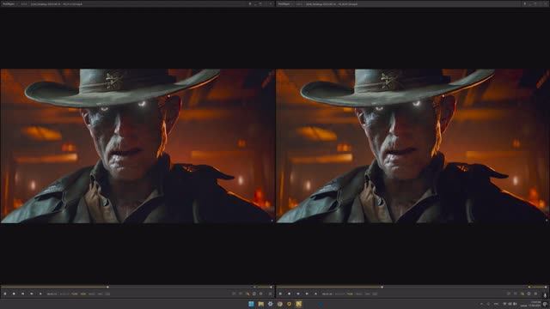Click the open file icon in right PotPlayer

pyautogui.click(x=315, y=294)
